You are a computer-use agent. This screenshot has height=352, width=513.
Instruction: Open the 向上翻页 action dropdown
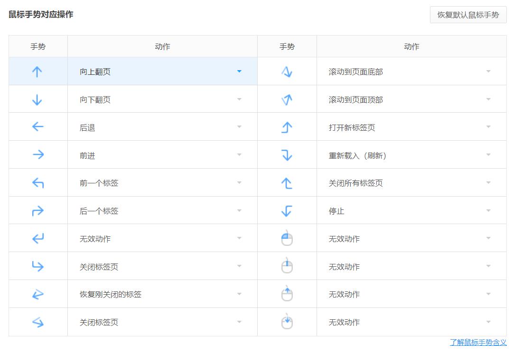click(x=239, y=71)
